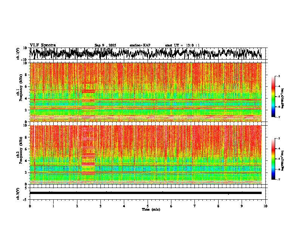The width and height of the screenshot is (299, 231).
Task: Click the "Time (min)" axis label
Action: [151, 209]
